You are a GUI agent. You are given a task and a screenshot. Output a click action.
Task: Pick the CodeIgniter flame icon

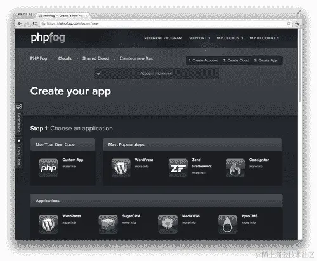click(x=235, y=168)
